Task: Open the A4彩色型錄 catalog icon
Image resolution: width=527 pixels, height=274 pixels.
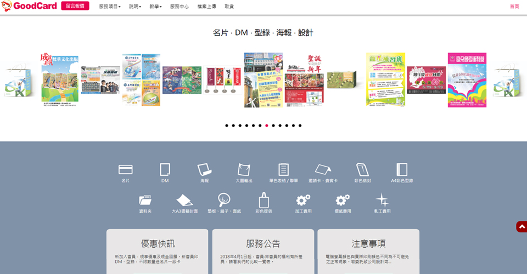Action: click(401, 170)
